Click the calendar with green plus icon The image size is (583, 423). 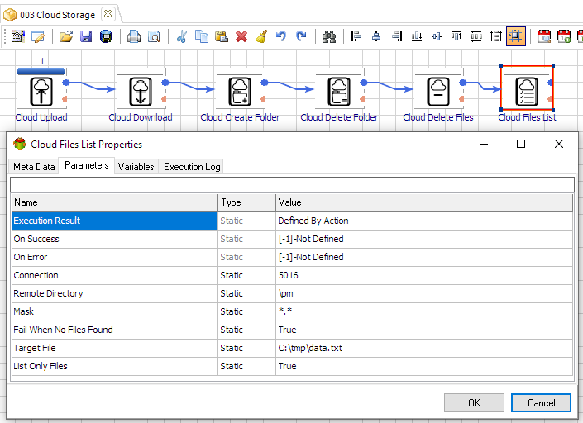(x=564, y=36)
